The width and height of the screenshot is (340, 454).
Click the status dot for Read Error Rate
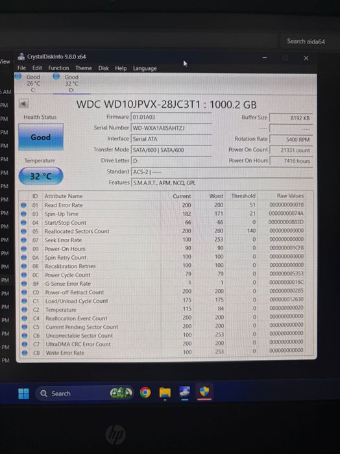point(23,205)
